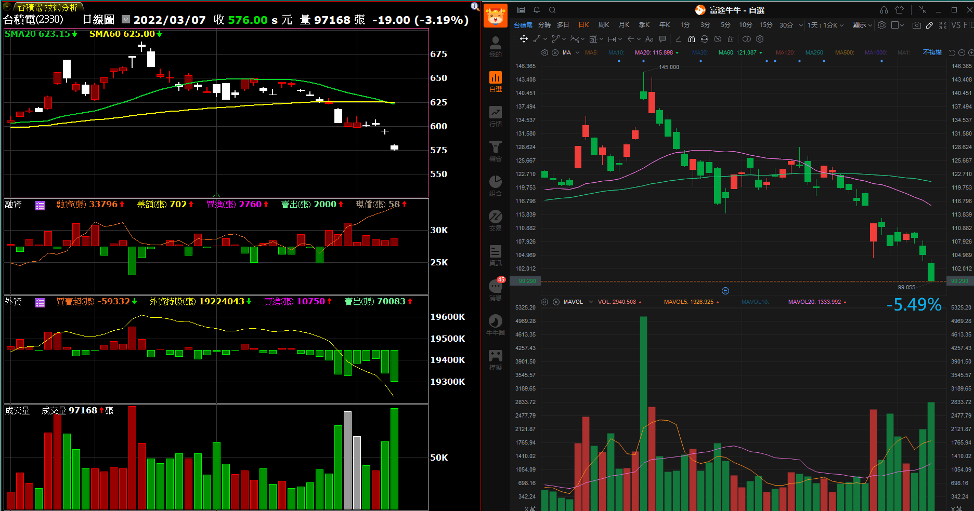This screenshot has width=974, height=511.
Task: Select the range measurement drawing tool
Action: pos(612,39)
